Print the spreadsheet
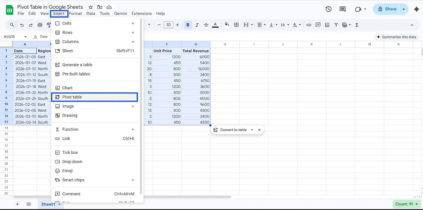 point(40,25)
